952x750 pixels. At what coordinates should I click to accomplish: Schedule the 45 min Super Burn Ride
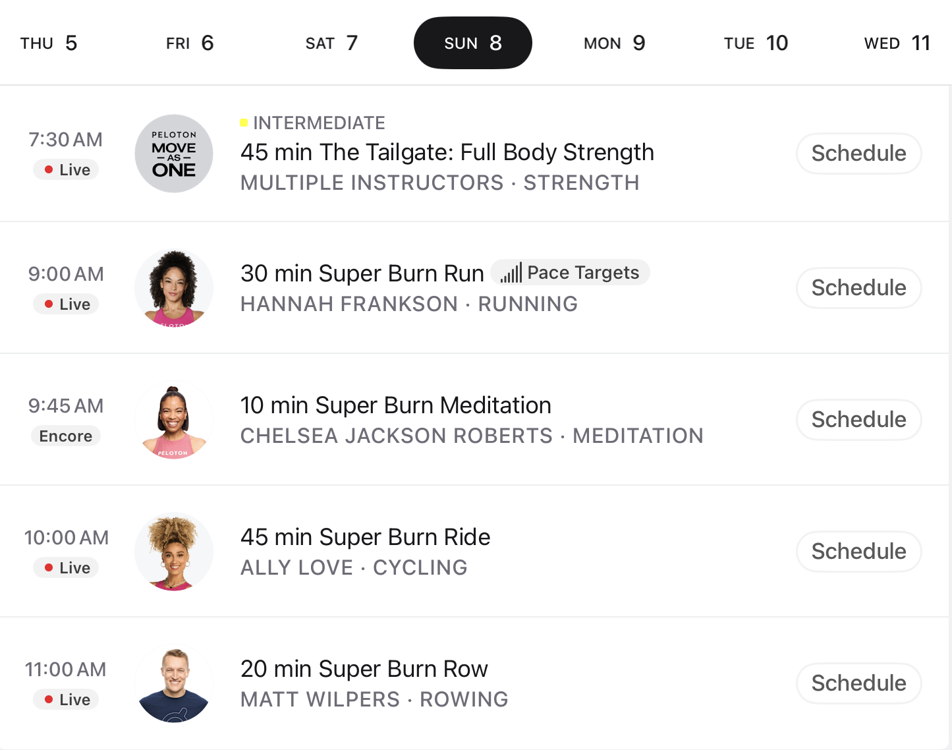(x=858, y=551)
